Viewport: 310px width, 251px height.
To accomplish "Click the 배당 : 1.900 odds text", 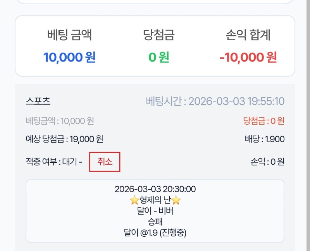I will tap(265, 139).
